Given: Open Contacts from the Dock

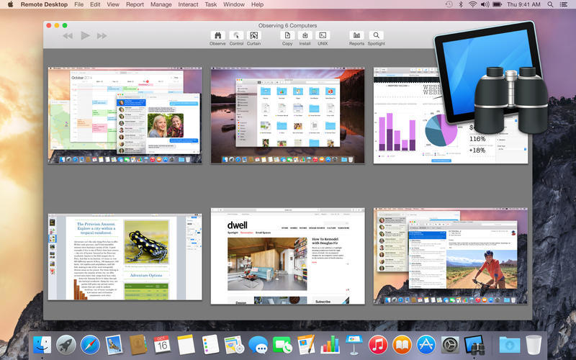Looking at the screenshot, I should click(138, 345).
